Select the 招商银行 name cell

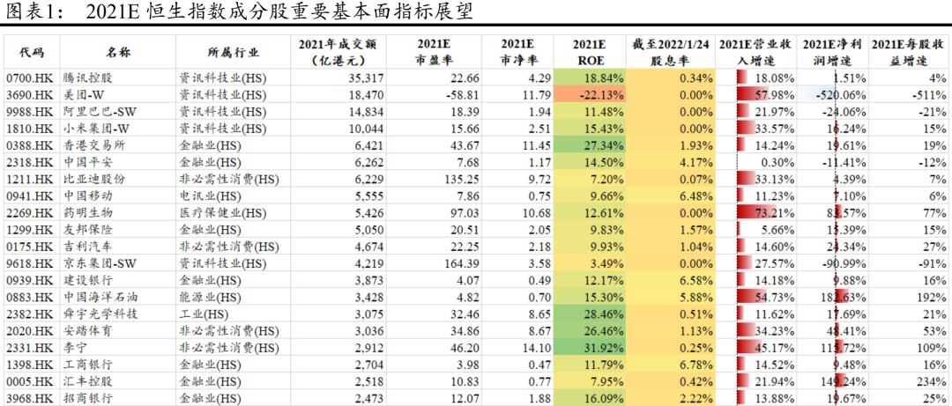coord(89,400)
